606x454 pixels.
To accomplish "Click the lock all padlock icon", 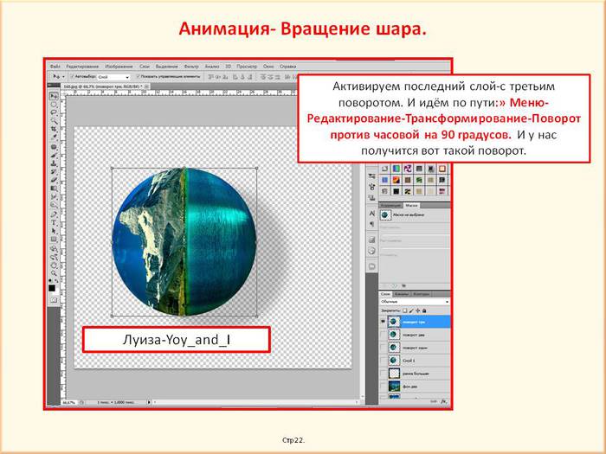I will click(x=424, y=310).
